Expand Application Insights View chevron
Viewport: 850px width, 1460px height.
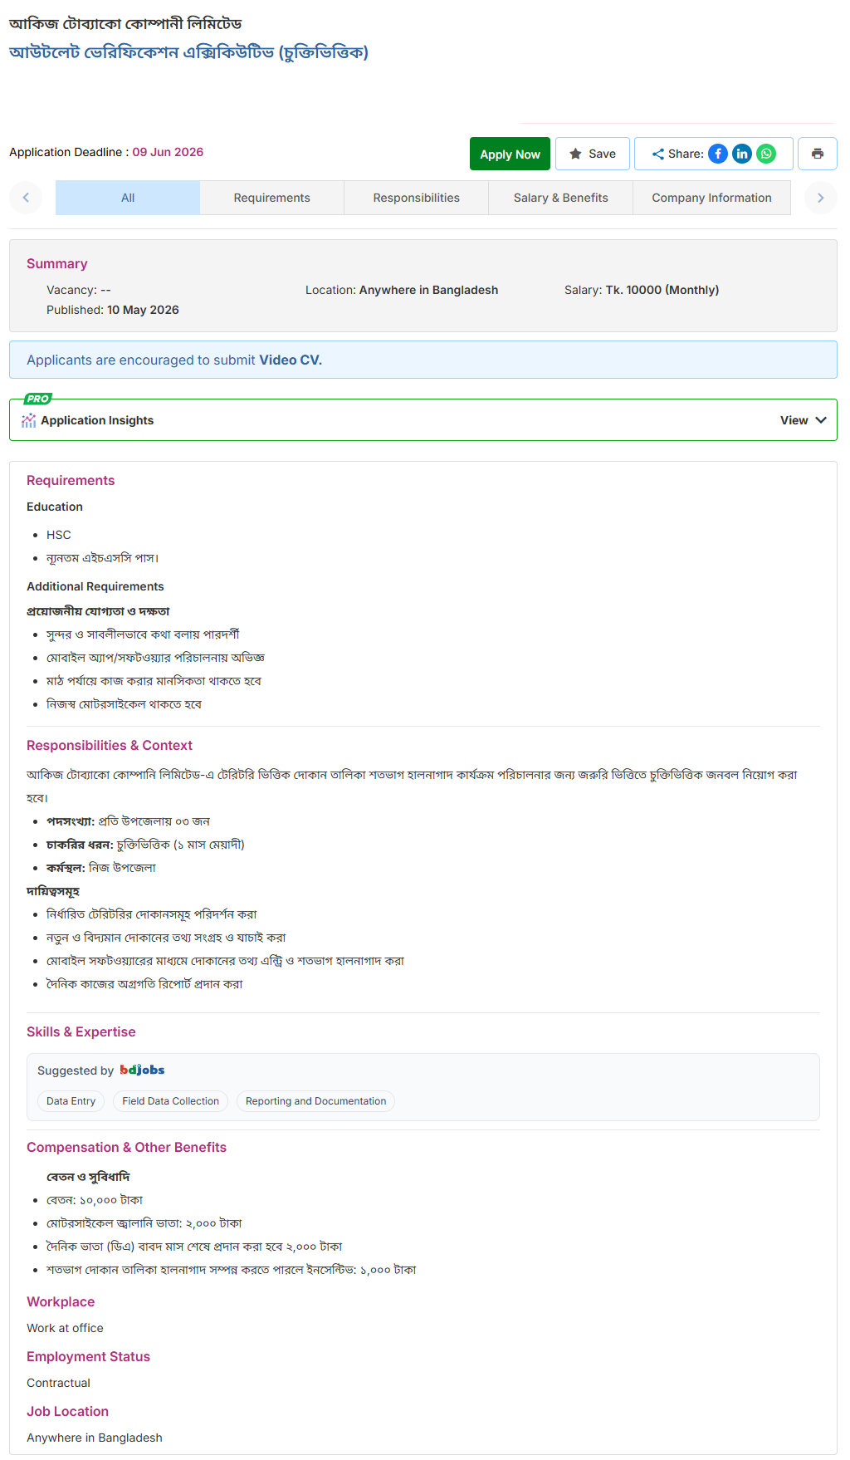(x=821, y=420)
